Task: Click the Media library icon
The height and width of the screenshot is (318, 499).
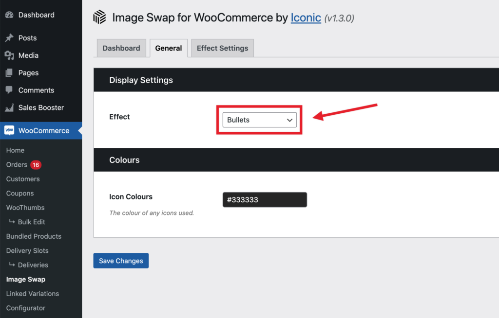Action: point(11,55)
